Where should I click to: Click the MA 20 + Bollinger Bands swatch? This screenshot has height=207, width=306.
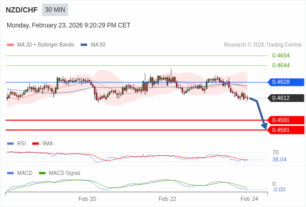[x=10, y=45]
